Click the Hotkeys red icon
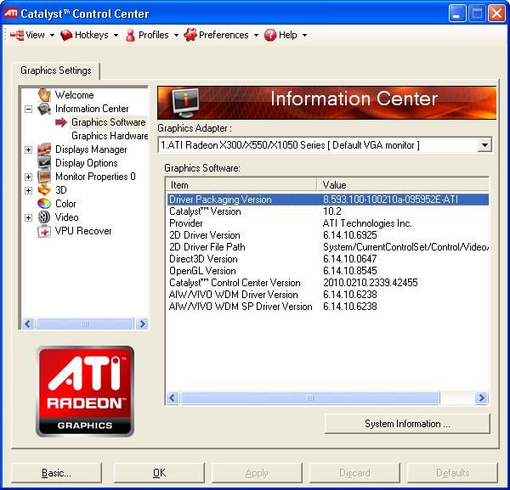This screenshot has height=490, width=510. tap(66, 35)
